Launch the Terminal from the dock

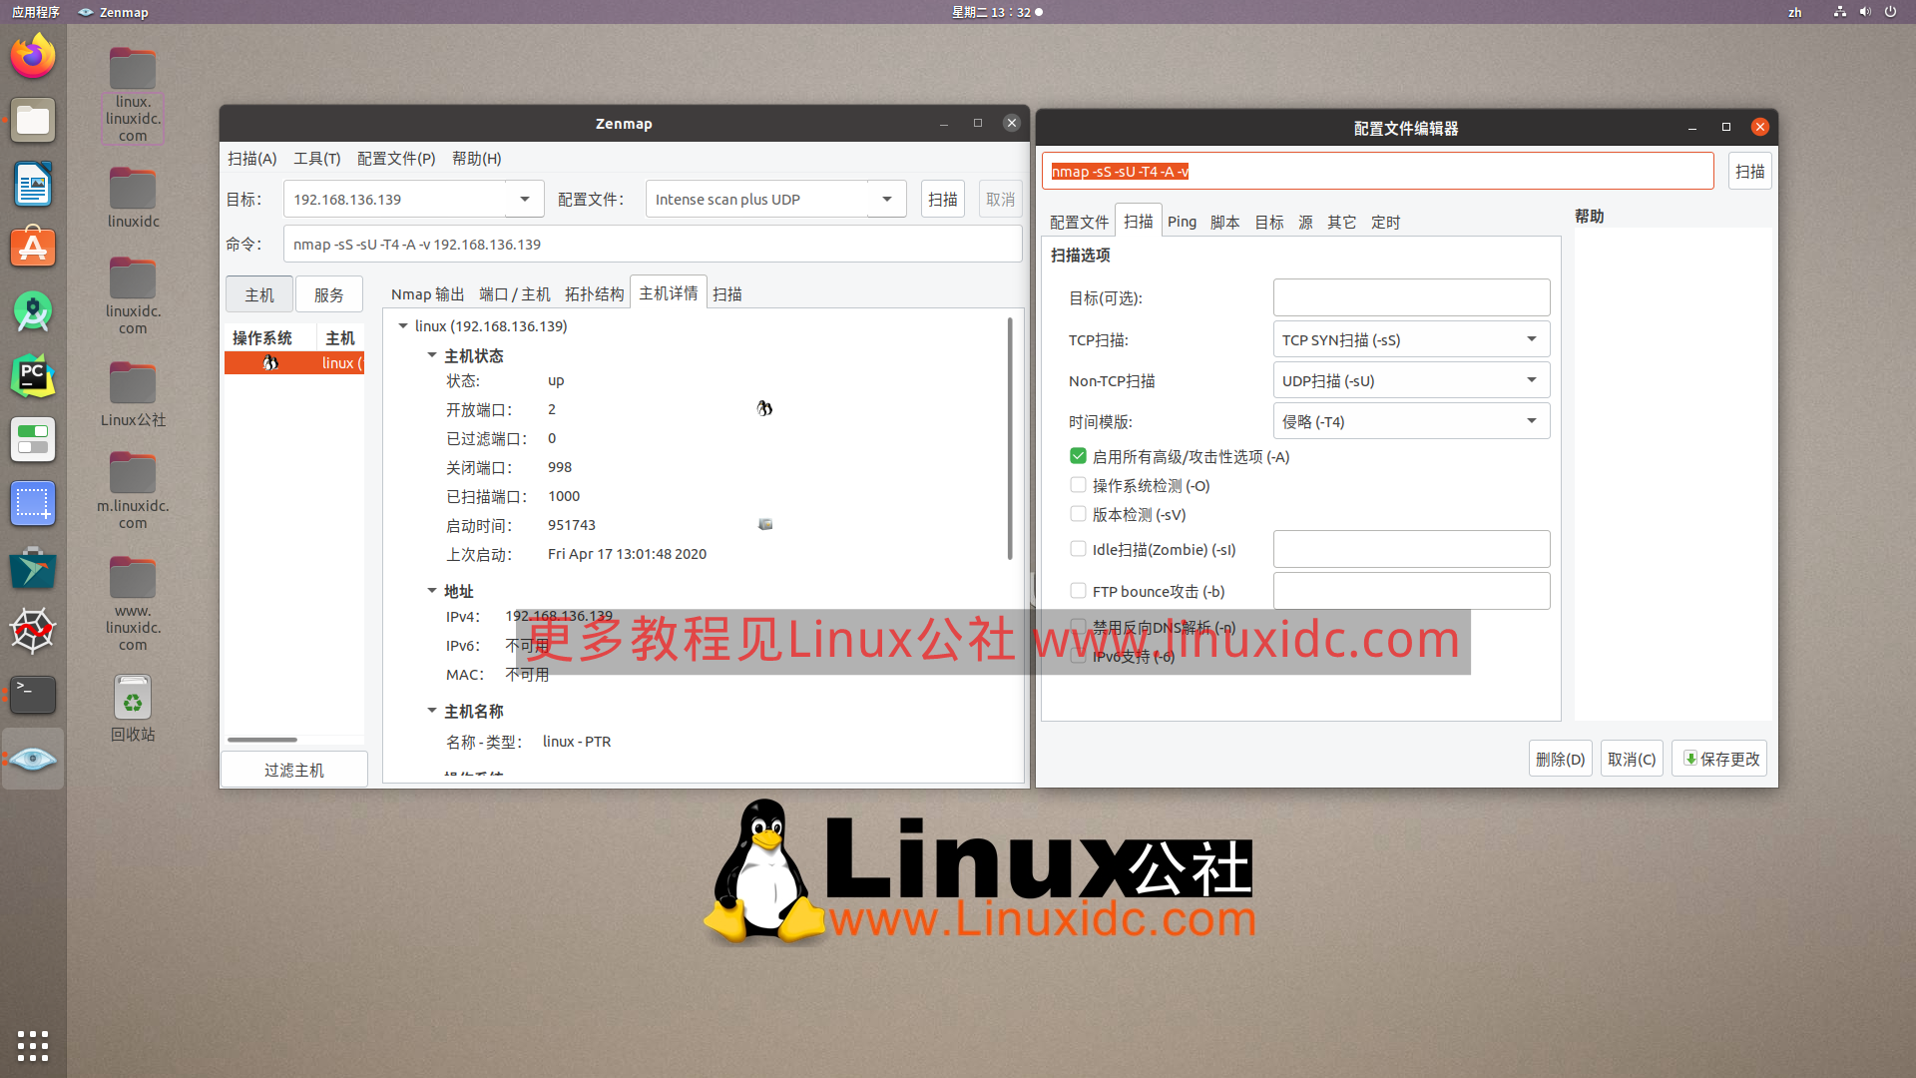[33, 695]
